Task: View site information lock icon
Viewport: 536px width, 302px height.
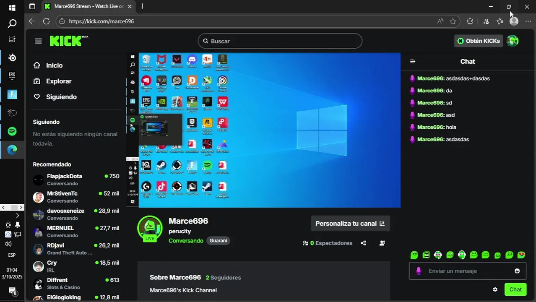Action: click(x=62, y=21)
